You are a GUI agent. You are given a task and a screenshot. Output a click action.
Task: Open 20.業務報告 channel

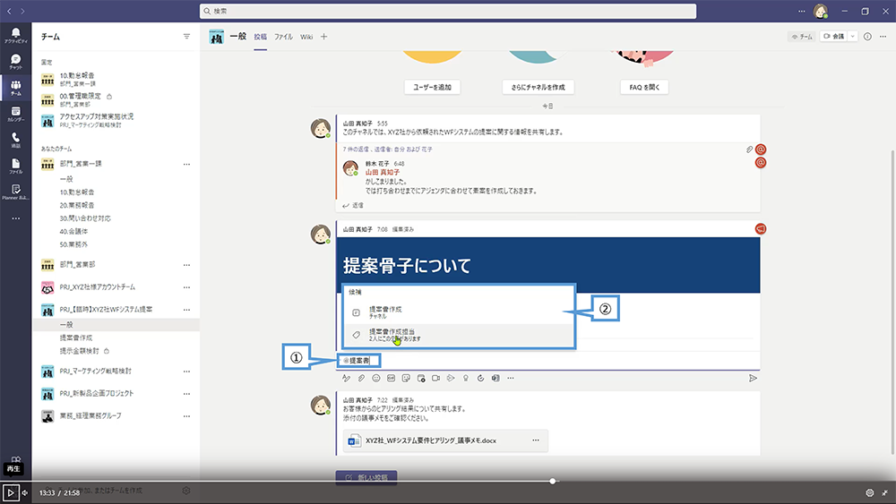[76, 205]
